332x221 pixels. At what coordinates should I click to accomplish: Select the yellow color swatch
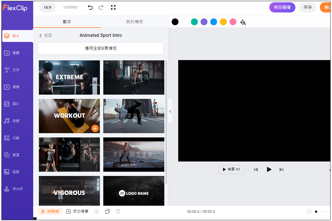click(223, 22)
